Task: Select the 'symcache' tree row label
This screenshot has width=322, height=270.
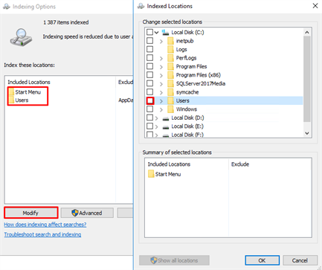Action: click(x=187, y=92)
